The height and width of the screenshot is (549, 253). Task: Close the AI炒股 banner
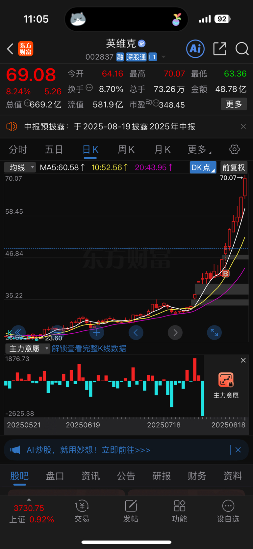coord(238,450)
